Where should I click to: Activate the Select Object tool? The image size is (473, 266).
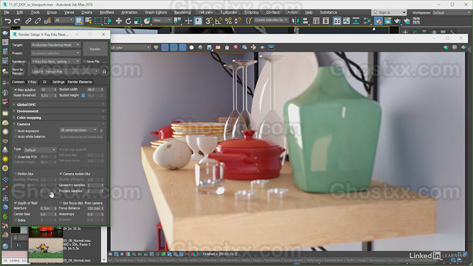[79, 21]
